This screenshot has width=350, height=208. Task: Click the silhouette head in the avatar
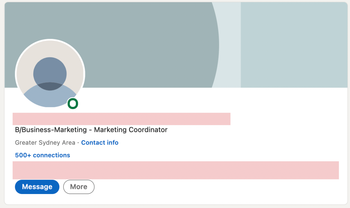click(50, 72)
